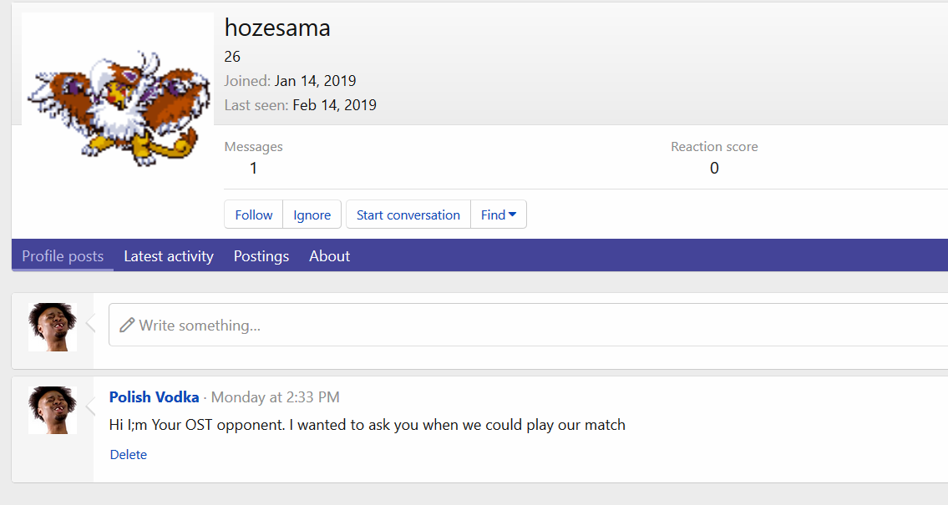Click the avatar beside the Write something box
Image resolution: width=948 pixels, height=505 pixels.
53,326
